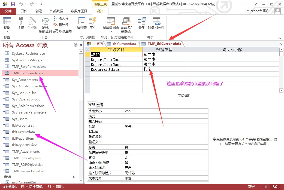
Task: Click the Undo arrow icon
Action: 21,4
